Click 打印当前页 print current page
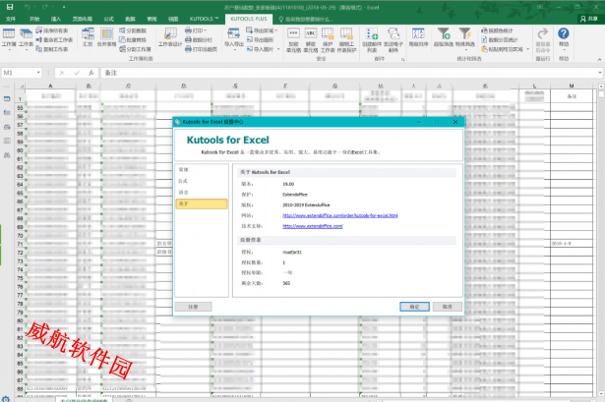This screenshot has height=402, width=605. [x=201, y=49]
